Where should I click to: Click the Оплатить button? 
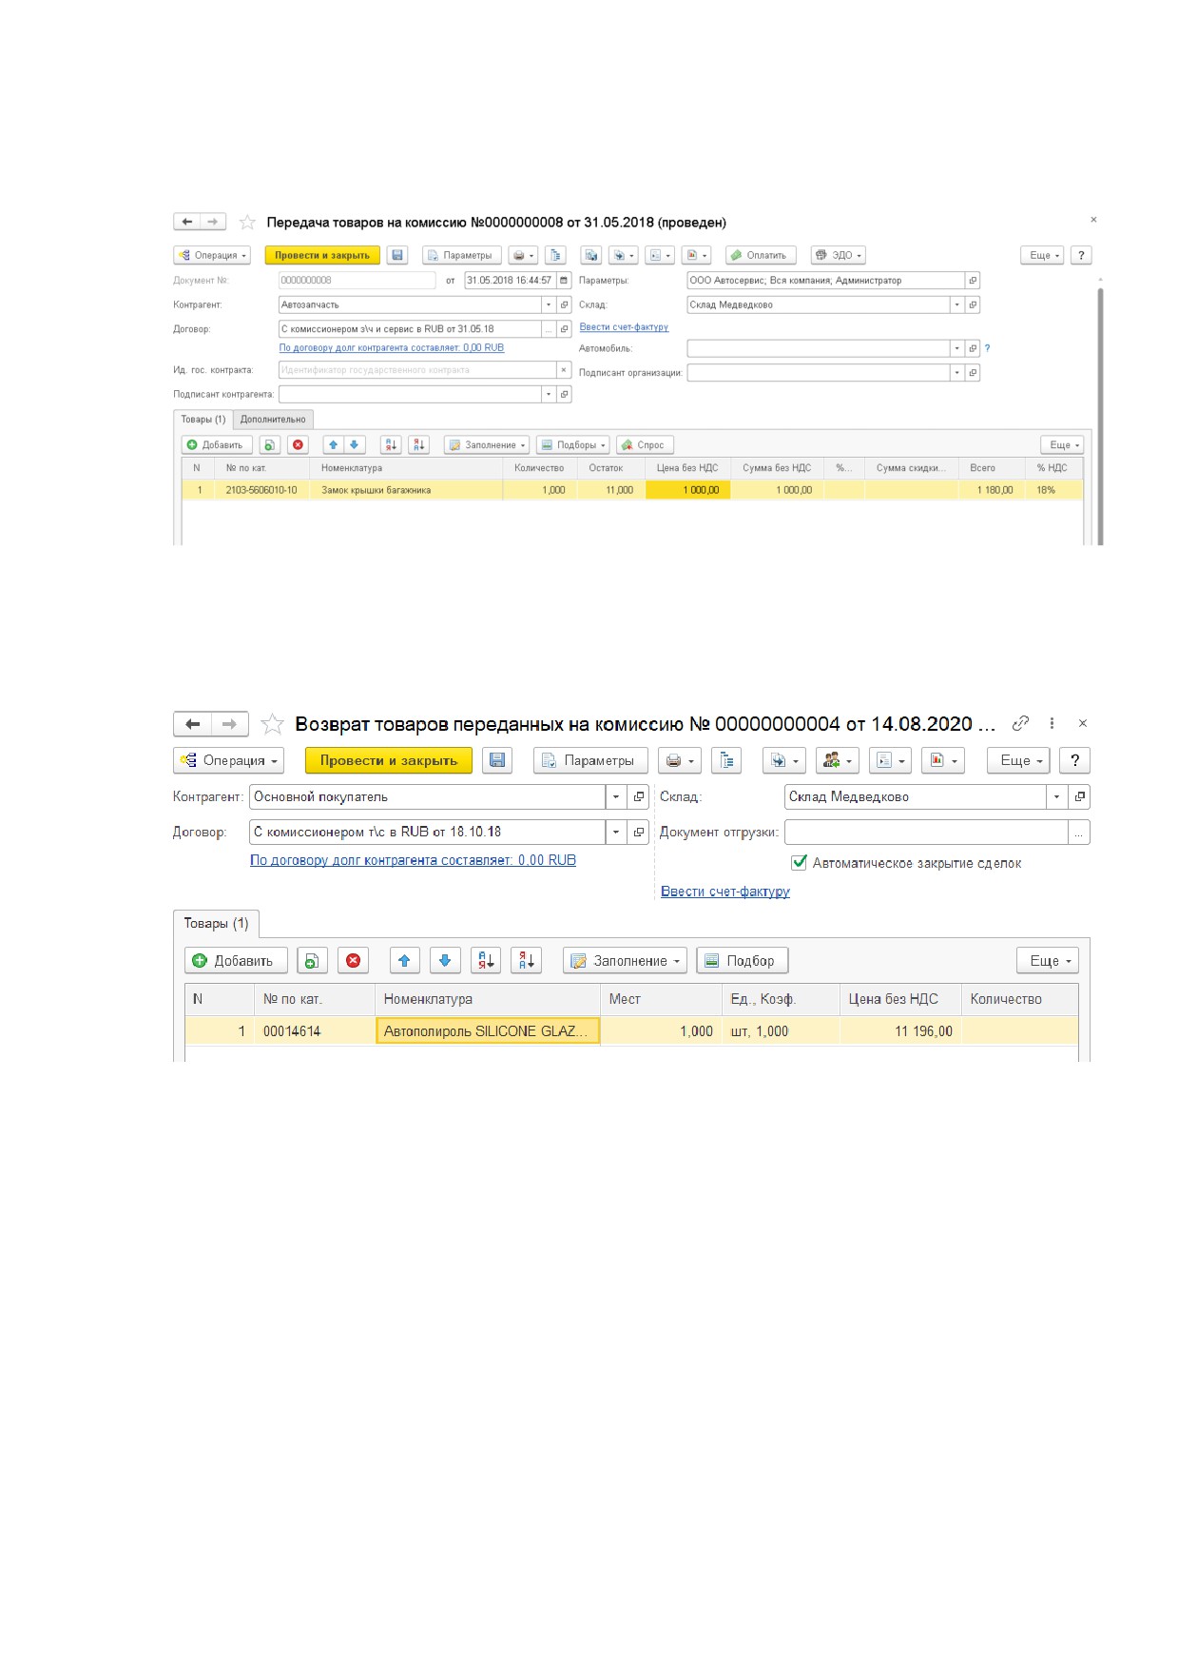[x=759, y=255]
